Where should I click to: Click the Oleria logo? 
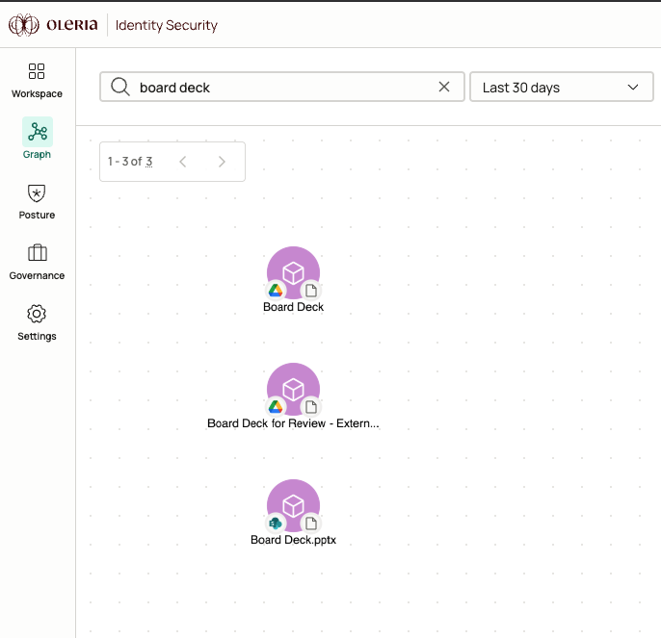coord(53,25)
